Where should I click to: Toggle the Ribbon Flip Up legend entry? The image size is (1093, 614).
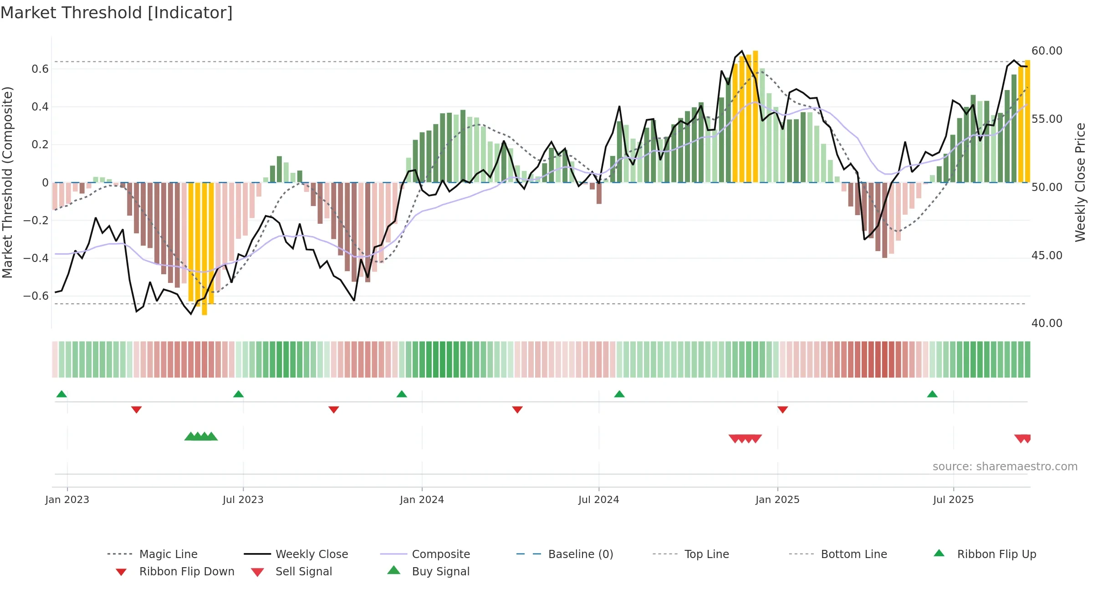click(985, 554)
